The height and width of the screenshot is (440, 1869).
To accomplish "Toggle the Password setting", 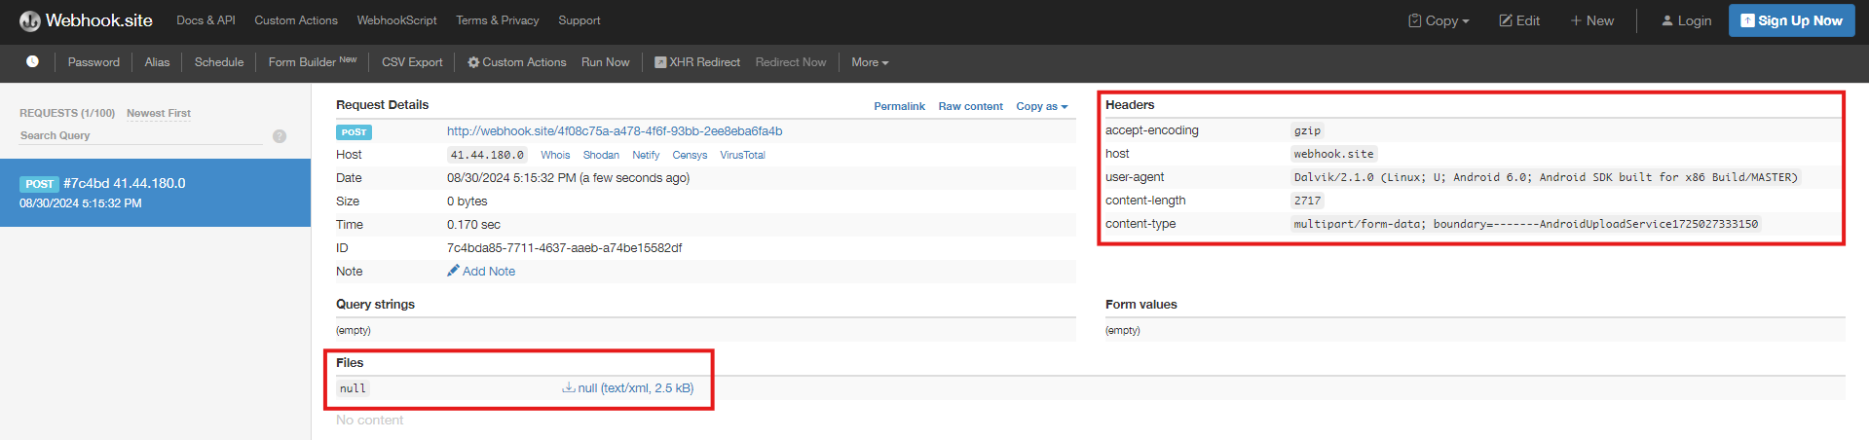I will tap(93, 62).
